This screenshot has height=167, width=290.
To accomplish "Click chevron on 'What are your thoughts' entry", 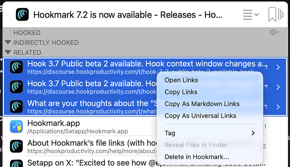I will pyautogui.click(x=278, y=107).
